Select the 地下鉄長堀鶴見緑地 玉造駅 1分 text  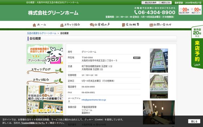coord(97,66)
